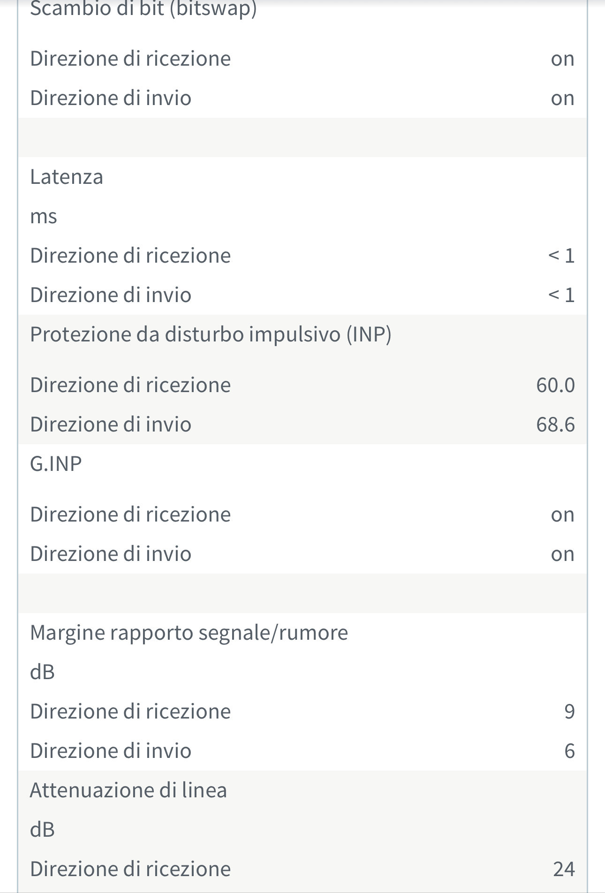Screen dimensions: 605x893
Task: Click the bitswap Direzione di invio row label
Action: coord(111,98)
